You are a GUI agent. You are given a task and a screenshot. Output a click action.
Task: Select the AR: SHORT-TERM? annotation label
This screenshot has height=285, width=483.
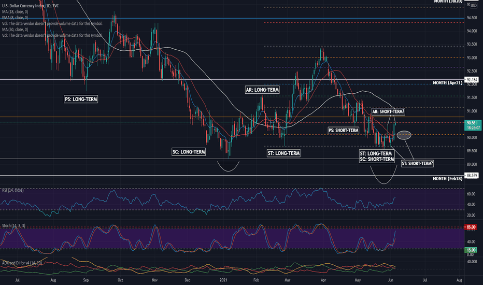(x=388, y=111)
